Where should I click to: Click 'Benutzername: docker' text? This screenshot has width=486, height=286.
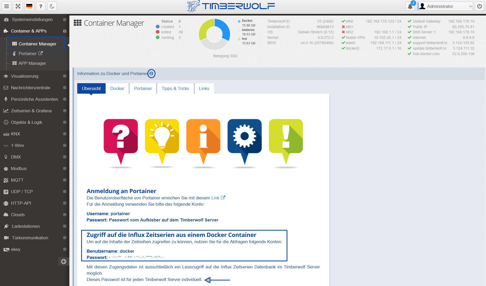[110, 251]
